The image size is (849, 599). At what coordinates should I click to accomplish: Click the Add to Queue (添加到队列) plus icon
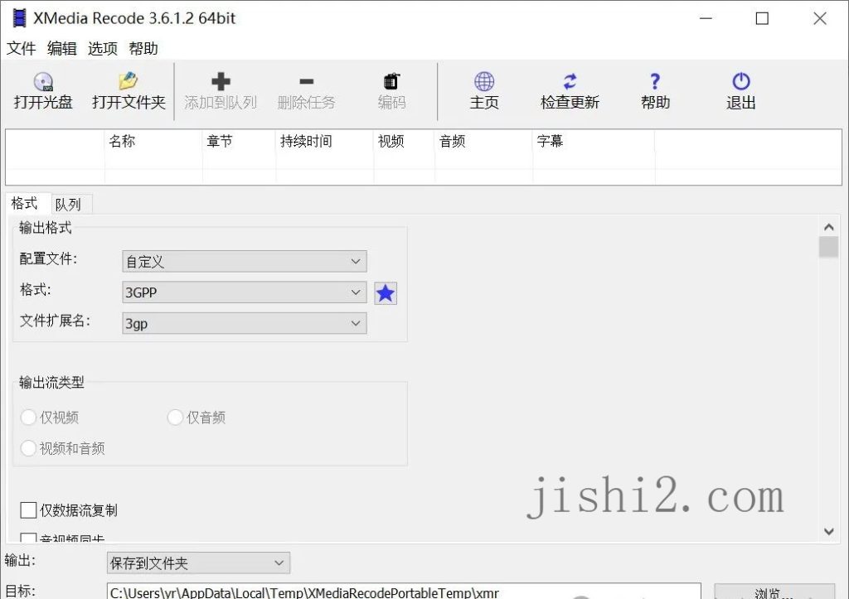coord(221,82)
